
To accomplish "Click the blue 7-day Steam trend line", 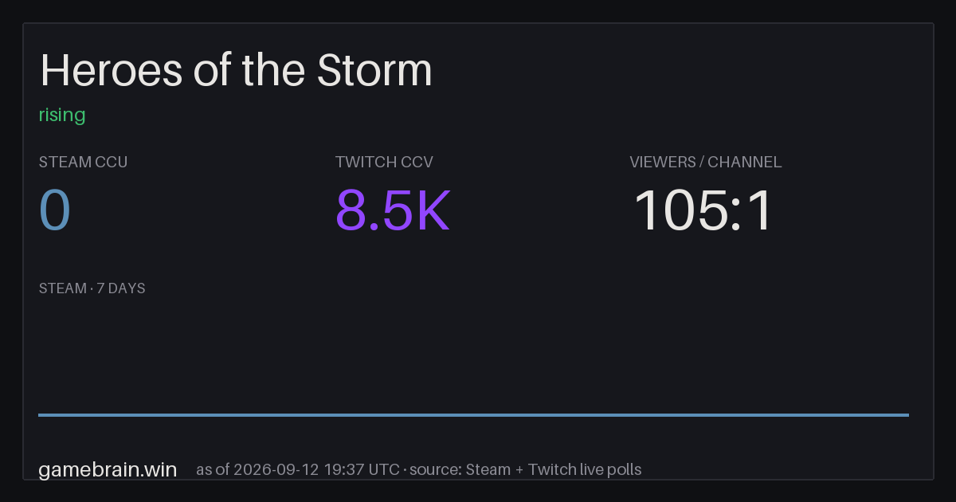I will 473,414.
